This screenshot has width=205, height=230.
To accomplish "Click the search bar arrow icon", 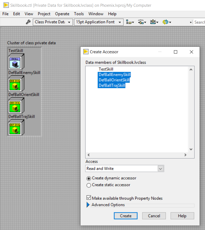I will click(191, 22).
